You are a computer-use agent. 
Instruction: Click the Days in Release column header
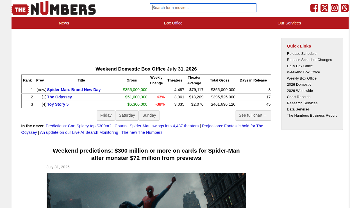coord(253,80)
